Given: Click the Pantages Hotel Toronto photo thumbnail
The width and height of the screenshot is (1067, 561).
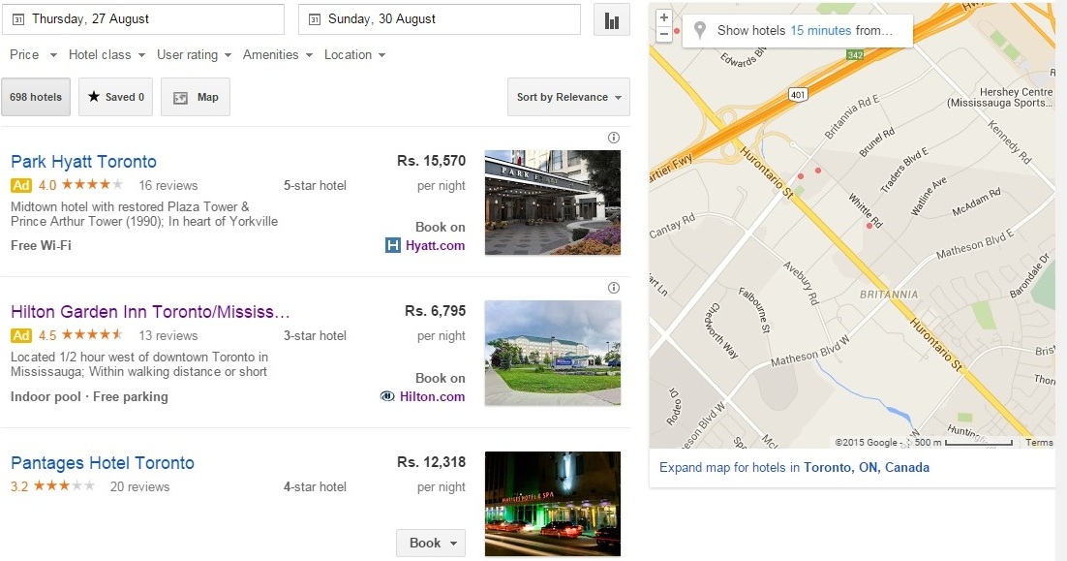Looking at the screenshot, I should [x=552, y=504].
